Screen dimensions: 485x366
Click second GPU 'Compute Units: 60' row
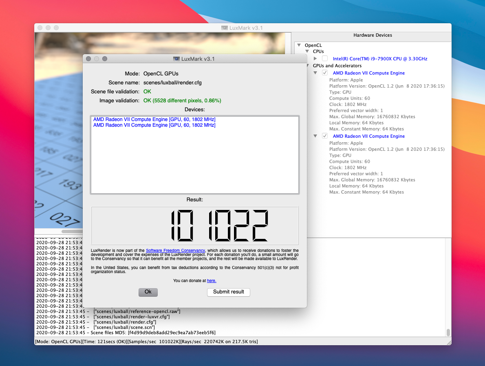pyautogui.click(x=350, y=161)
